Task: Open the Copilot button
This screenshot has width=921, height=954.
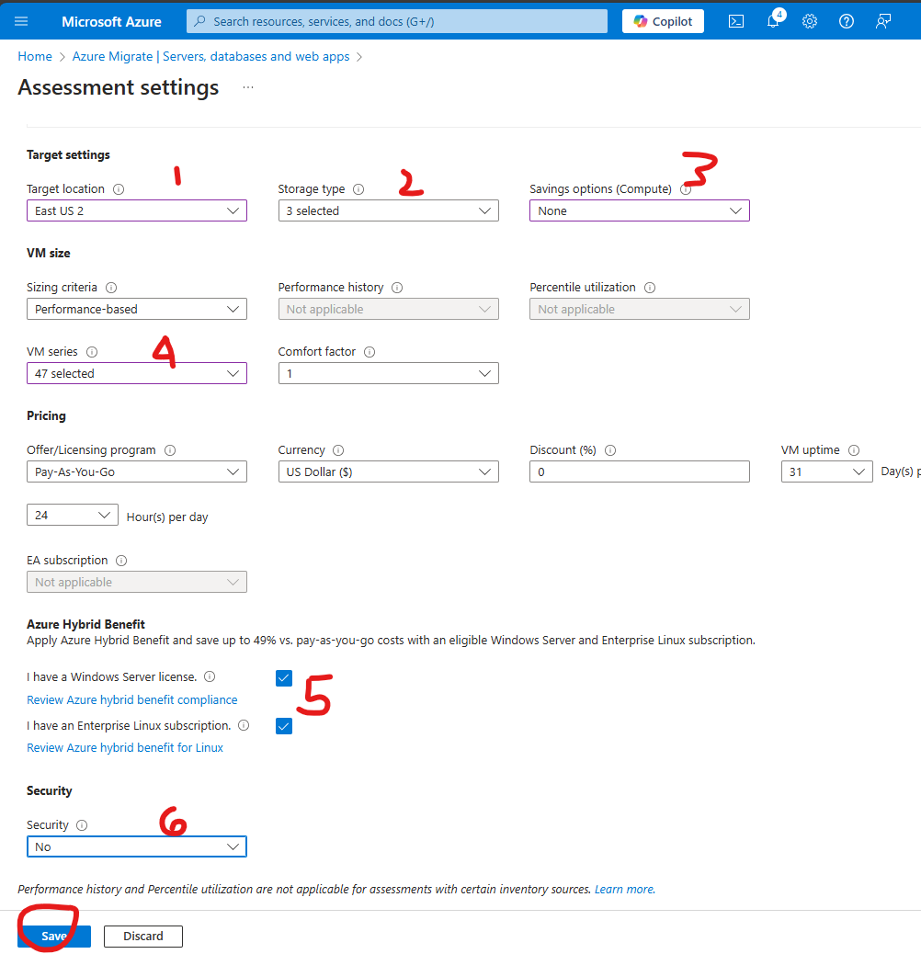Action: coord(663,21)
